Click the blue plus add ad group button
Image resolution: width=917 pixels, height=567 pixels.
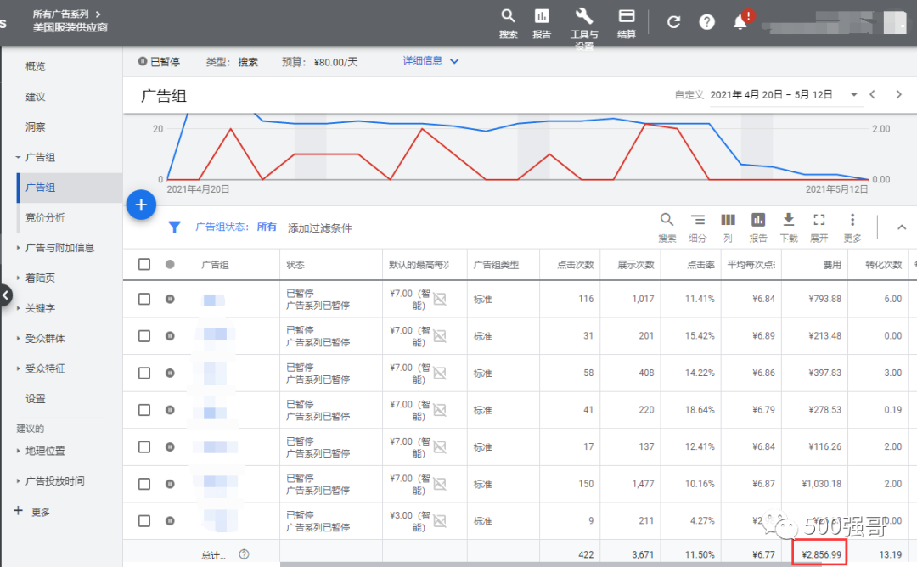point(141,205)
